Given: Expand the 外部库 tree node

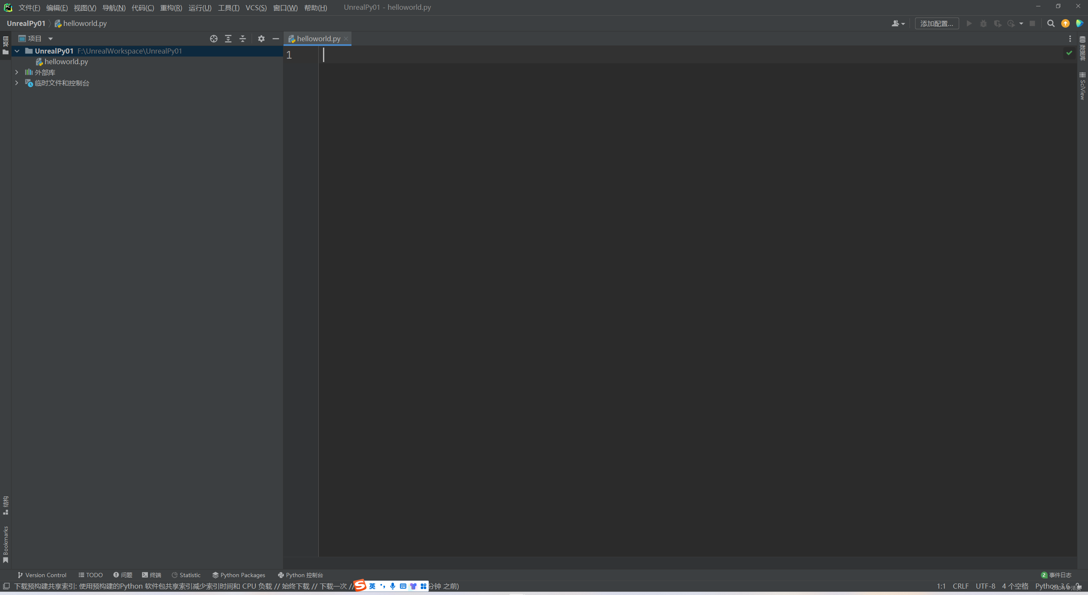Looking at the screenshot, I should tap(17, 72).
